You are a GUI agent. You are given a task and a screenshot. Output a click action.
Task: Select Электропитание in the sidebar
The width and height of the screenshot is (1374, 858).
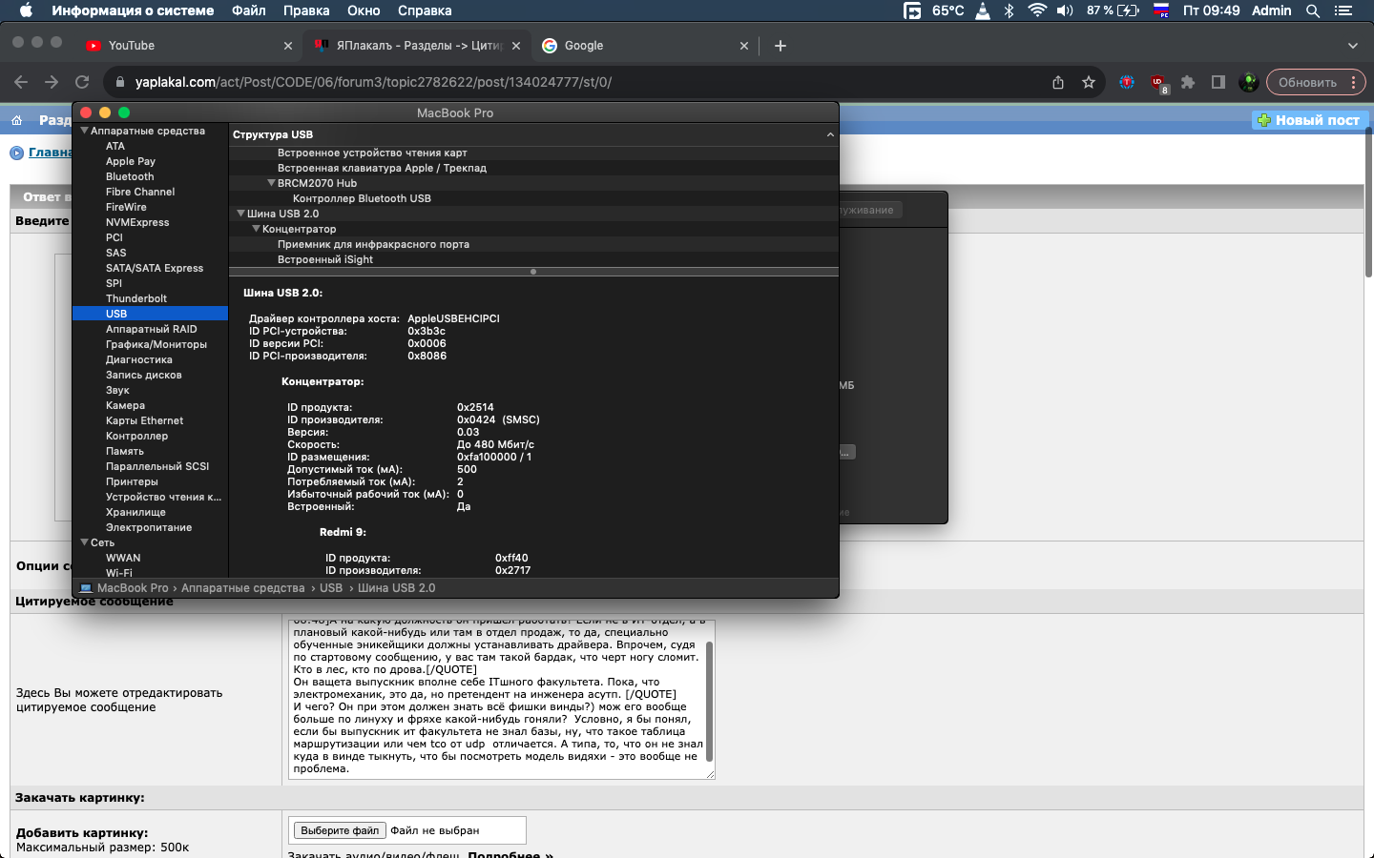(x=151, y=527)
